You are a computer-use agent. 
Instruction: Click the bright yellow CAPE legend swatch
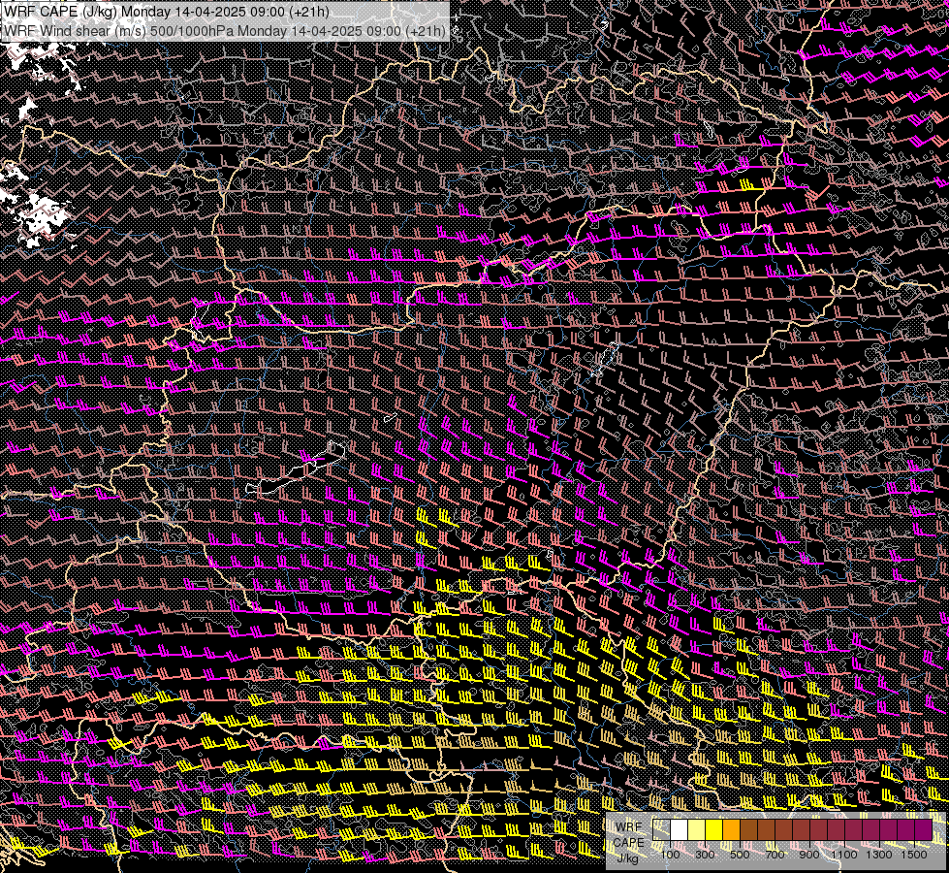pos(714,829)
